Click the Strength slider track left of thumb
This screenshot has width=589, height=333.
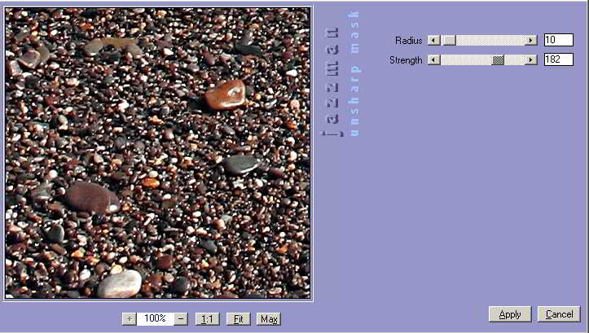(x=464, y=59)
